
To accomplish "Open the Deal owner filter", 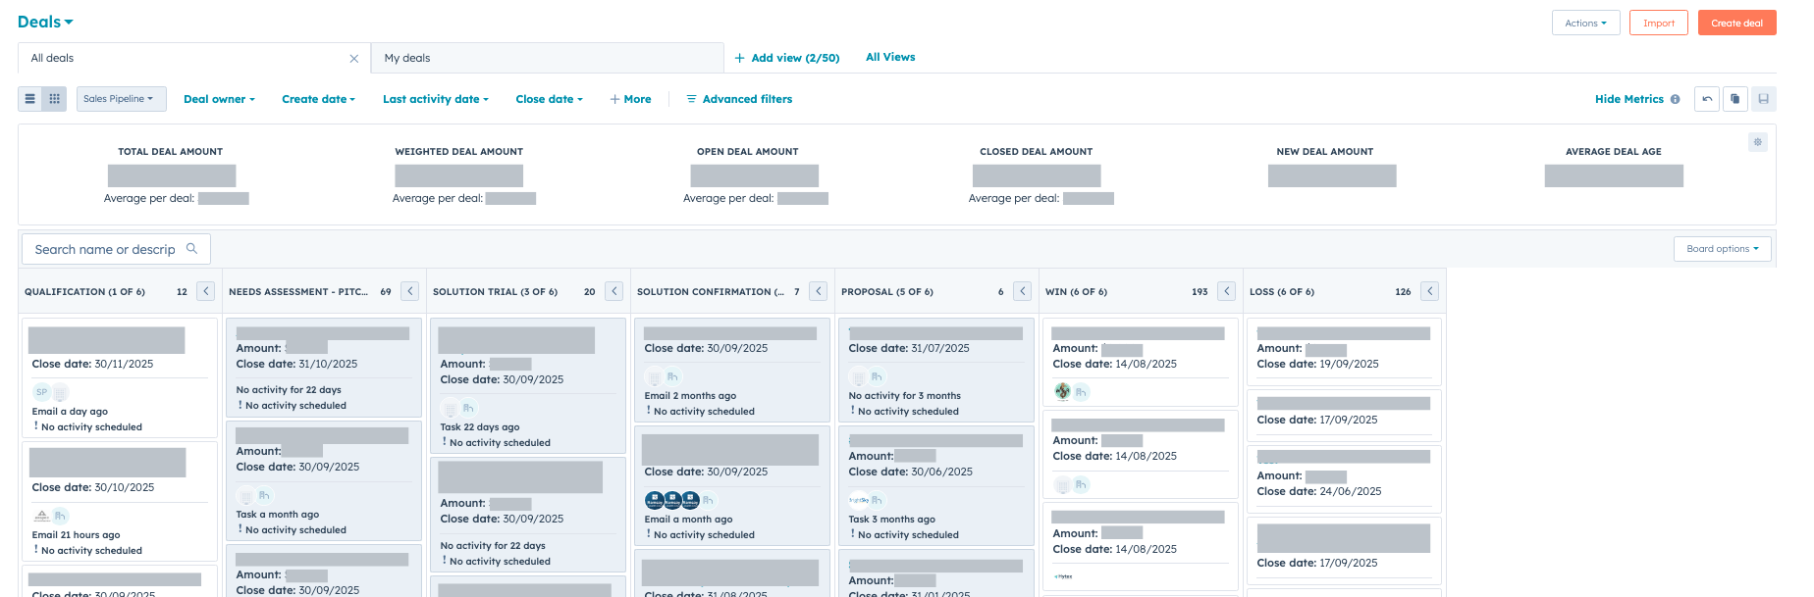I will [x=219, y=99].
